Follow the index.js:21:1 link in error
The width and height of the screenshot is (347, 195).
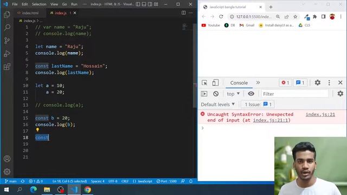[x=271, y=120]
